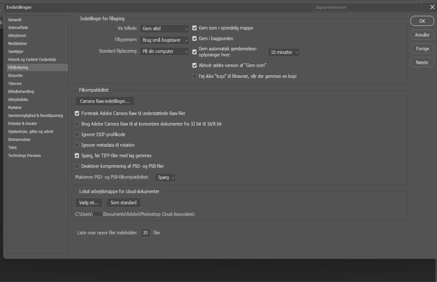
Task: Toggle Gem automatisk gendannelsesoplysninger checkbox
Action: (x=194, y=52)
